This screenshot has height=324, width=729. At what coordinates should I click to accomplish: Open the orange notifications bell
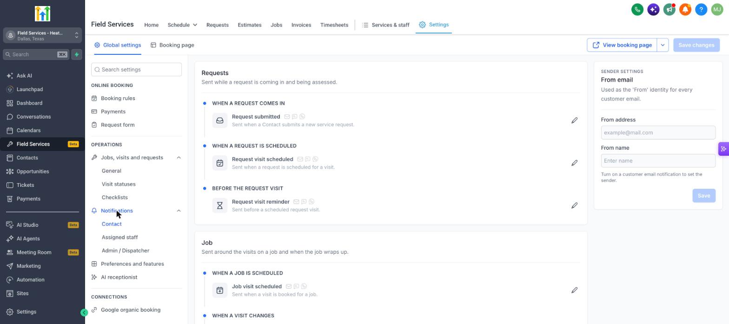pyautogui.click(x=685, y=9)
